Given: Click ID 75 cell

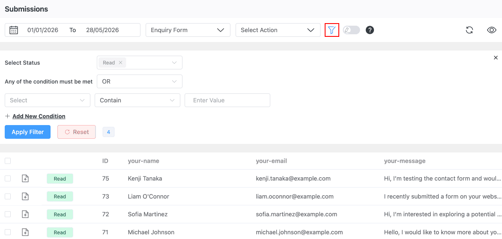Looking at the screenshot, I should 106,179.
